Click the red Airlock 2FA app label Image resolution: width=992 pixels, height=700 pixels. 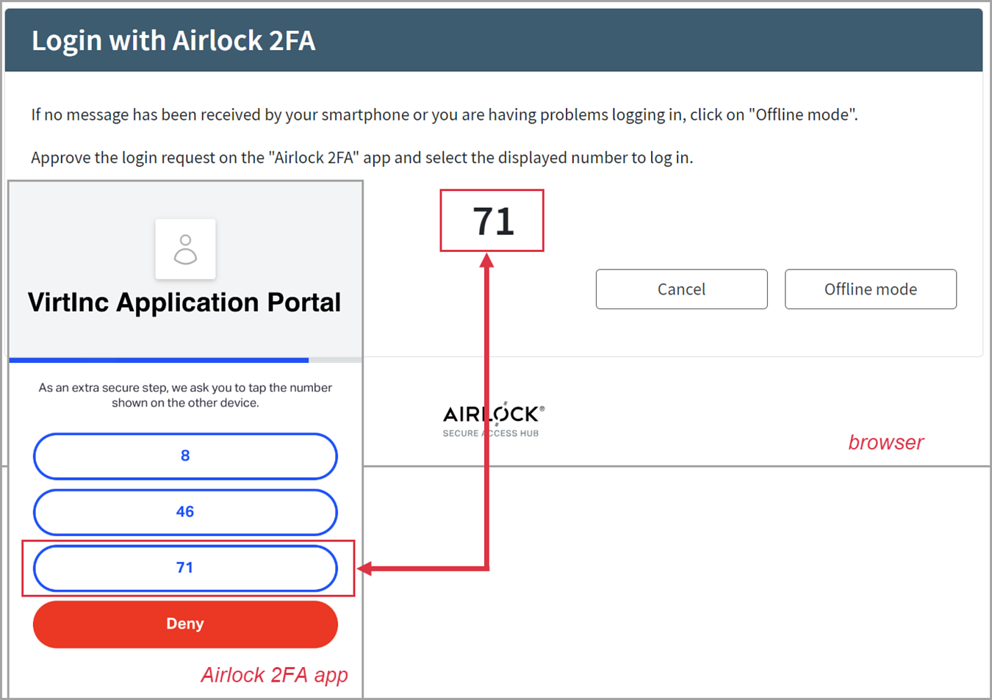click(274, 675)
